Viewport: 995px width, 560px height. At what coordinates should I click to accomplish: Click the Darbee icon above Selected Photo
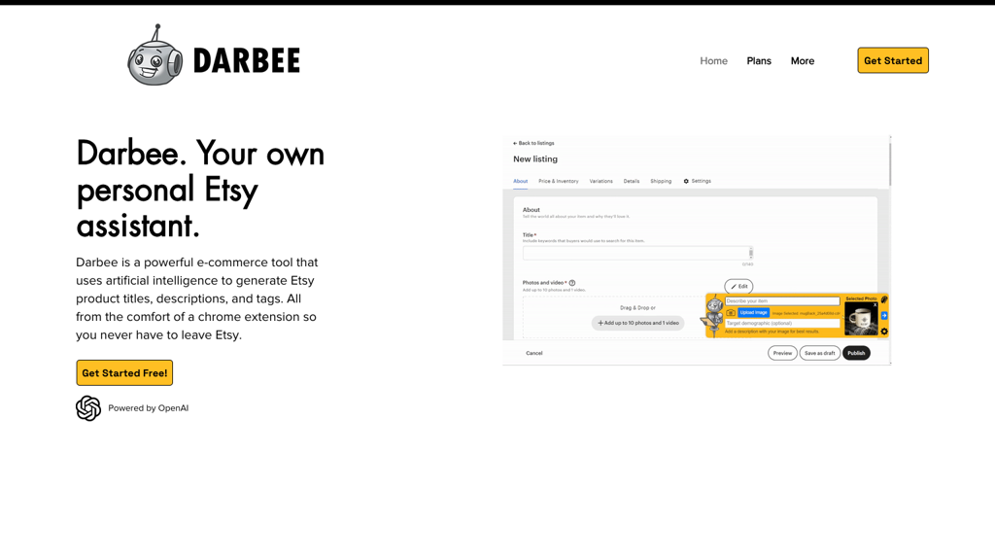(883, 299)
